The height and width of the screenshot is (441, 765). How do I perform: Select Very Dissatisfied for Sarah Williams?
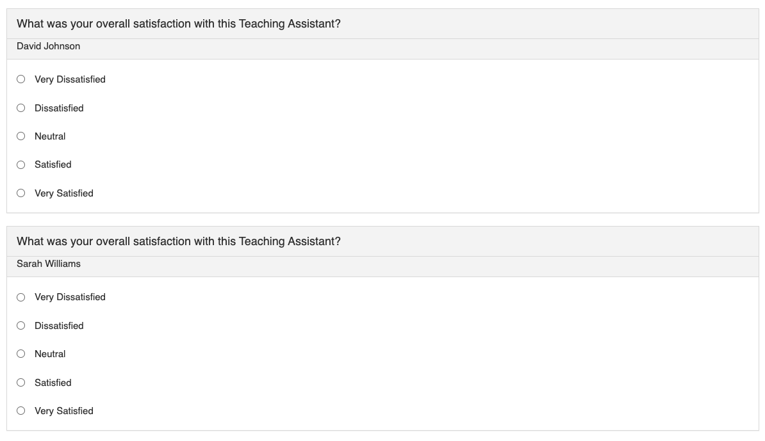point(21,297)
